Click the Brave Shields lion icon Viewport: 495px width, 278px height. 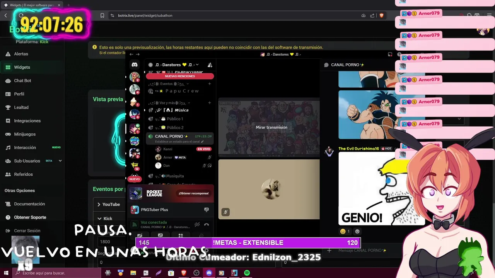point(381,15)
